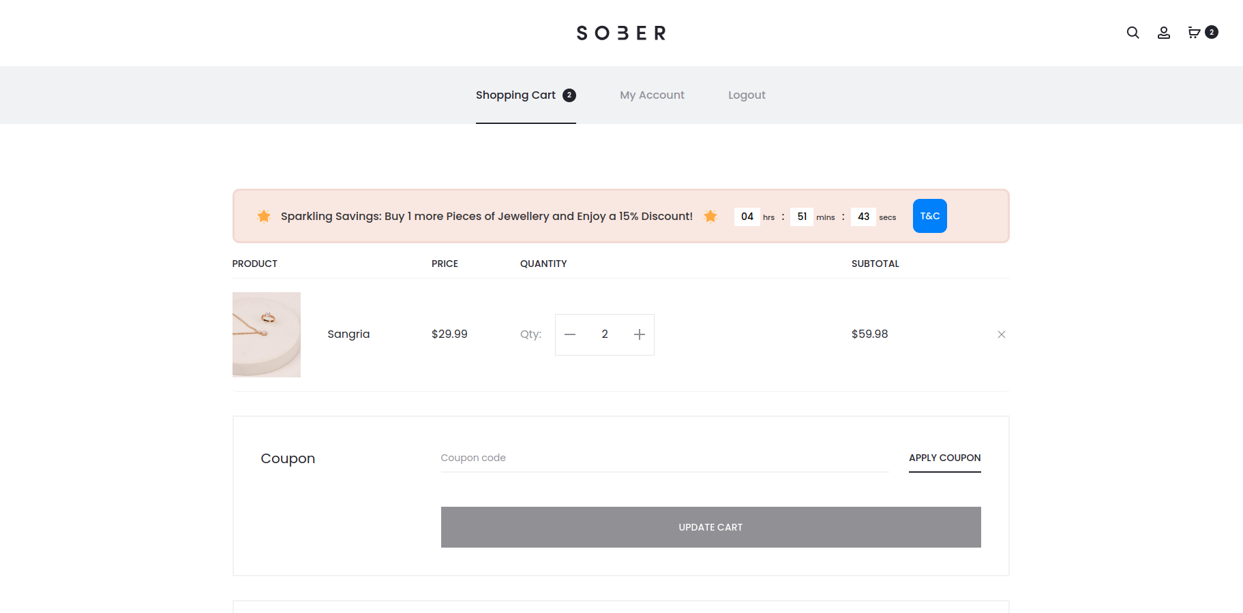Viewport: 1243px width, 613px height.
Task: Open the shopping cart icon in header
Action: (1195, 33)
